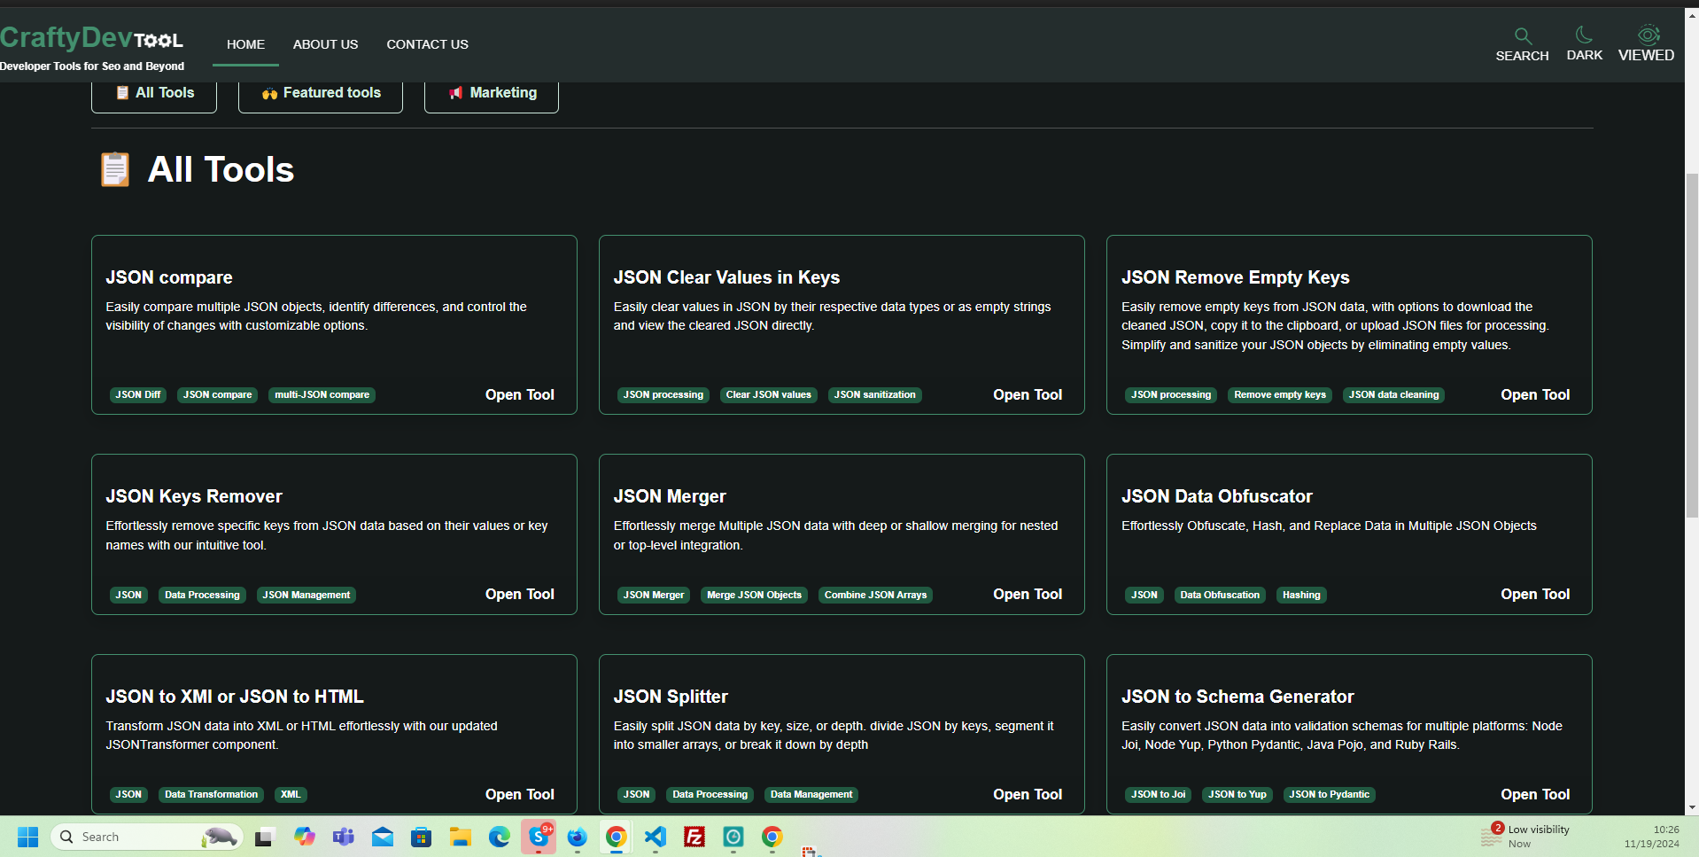
Task: Go to the HOME nav item
Action: point(245,44)
